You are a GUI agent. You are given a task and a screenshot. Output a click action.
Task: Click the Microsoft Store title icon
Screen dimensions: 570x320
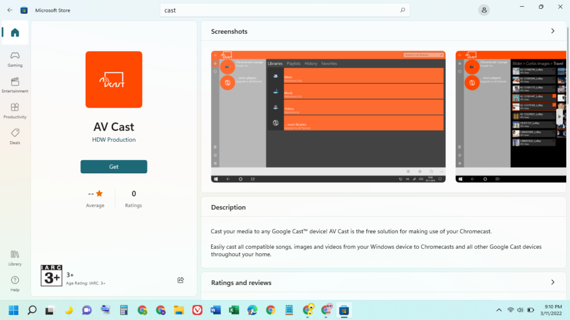pyautogui.click(x=24, y=10)
